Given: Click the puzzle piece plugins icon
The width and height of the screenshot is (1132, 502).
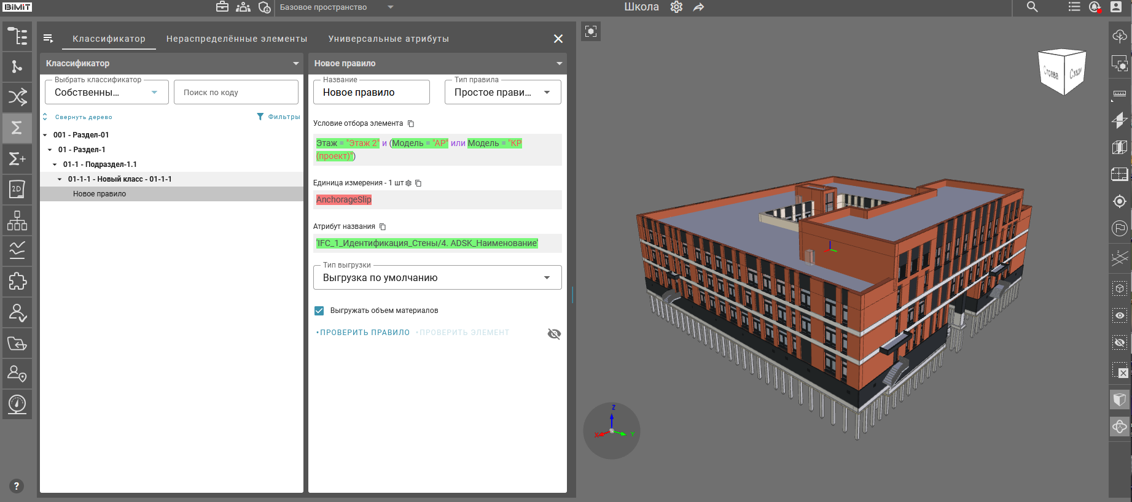Looking at the screenshot, I should coord(17,281).
